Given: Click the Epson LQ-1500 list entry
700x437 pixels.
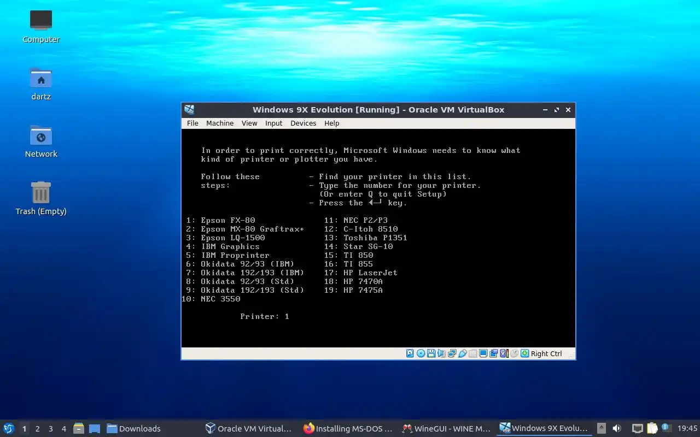Looking at the screenshot, I should click(x=225, y=238).
